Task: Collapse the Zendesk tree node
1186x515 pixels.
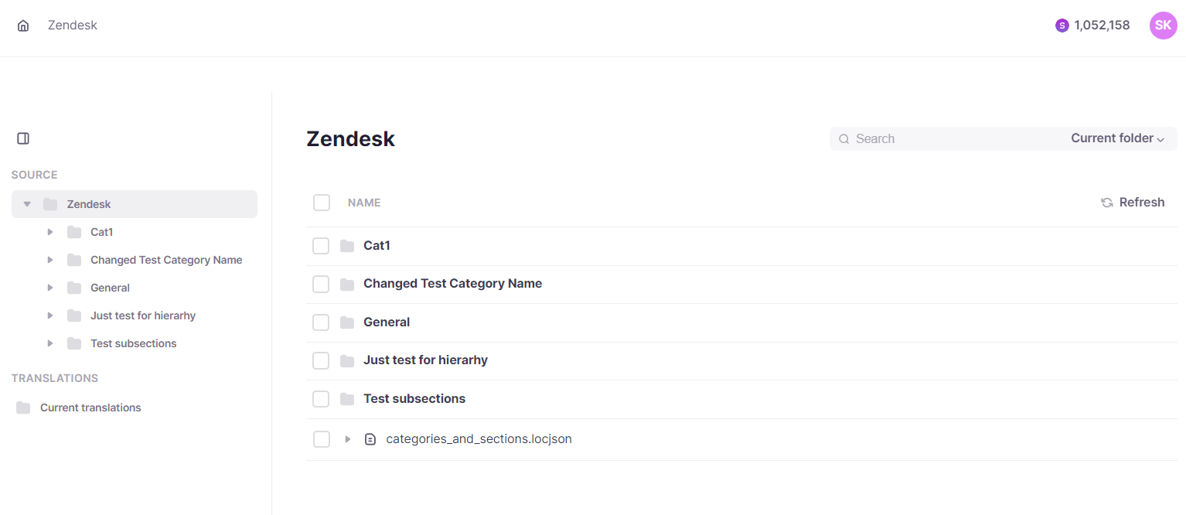Action: pyautogui.click(x=27, y=204)
